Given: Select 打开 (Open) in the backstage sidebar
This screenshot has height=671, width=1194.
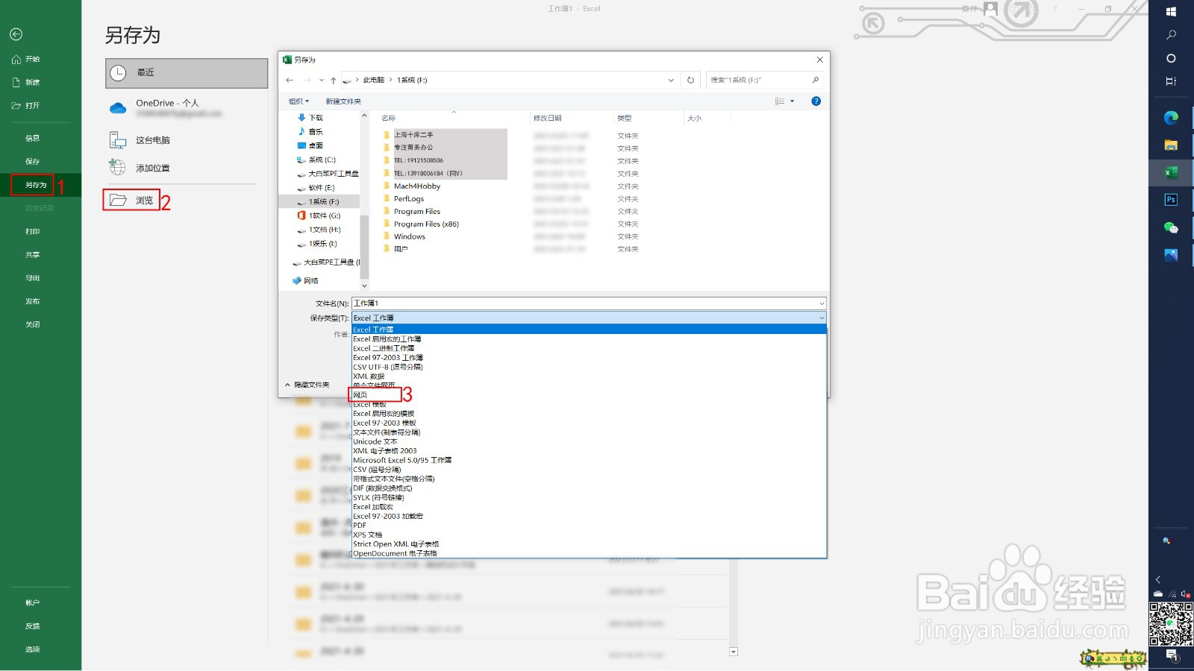Looking at the screenshot, I should pos(26,105).
